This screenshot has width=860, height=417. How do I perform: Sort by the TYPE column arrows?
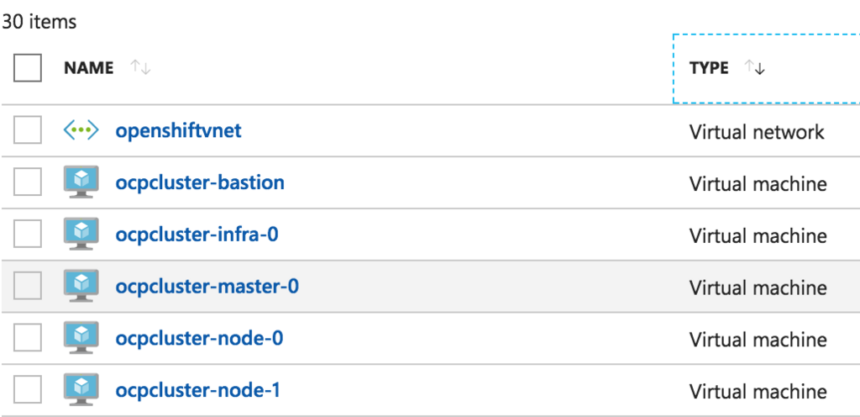pos(755,68)
